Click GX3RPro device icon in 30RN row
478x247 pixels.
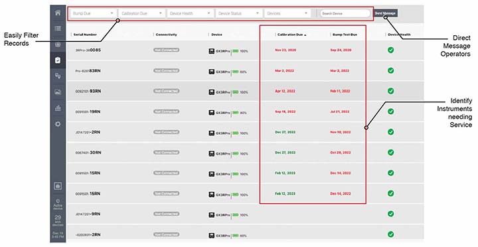point(212,153)
